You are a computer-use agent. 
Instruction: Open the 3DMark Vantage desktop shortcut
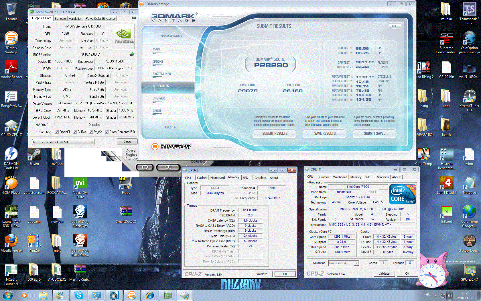point(11,42)
